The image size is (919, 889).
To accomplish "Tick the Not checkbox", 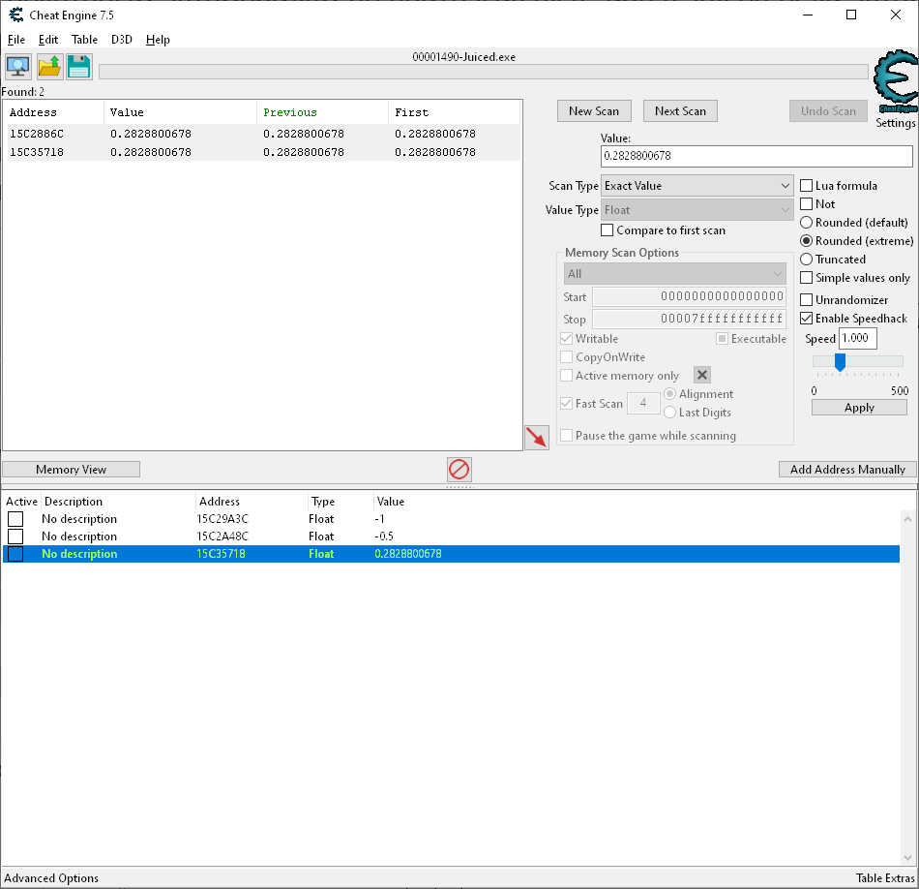I will pos(807,204).
